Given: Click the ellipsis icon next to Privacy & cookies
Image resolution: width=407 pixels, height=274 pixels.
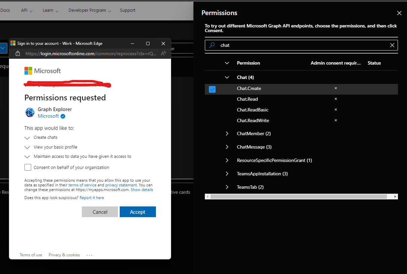Looking at the screenshot, I should [89, 255].
